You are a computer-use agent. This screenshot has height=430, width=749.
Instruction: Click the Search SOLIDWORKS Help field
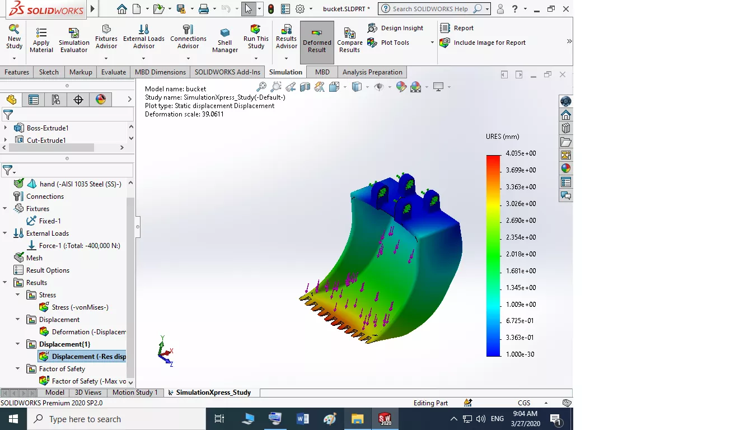coord(429,9)
